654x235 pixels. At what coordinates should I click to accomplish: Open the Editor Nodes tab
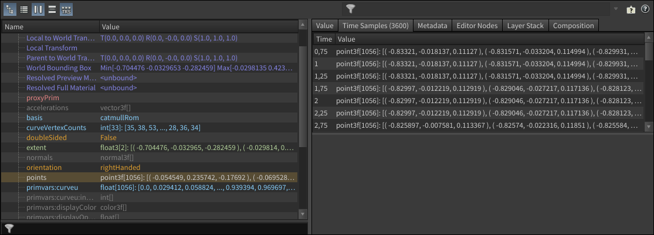click(477, 26)
